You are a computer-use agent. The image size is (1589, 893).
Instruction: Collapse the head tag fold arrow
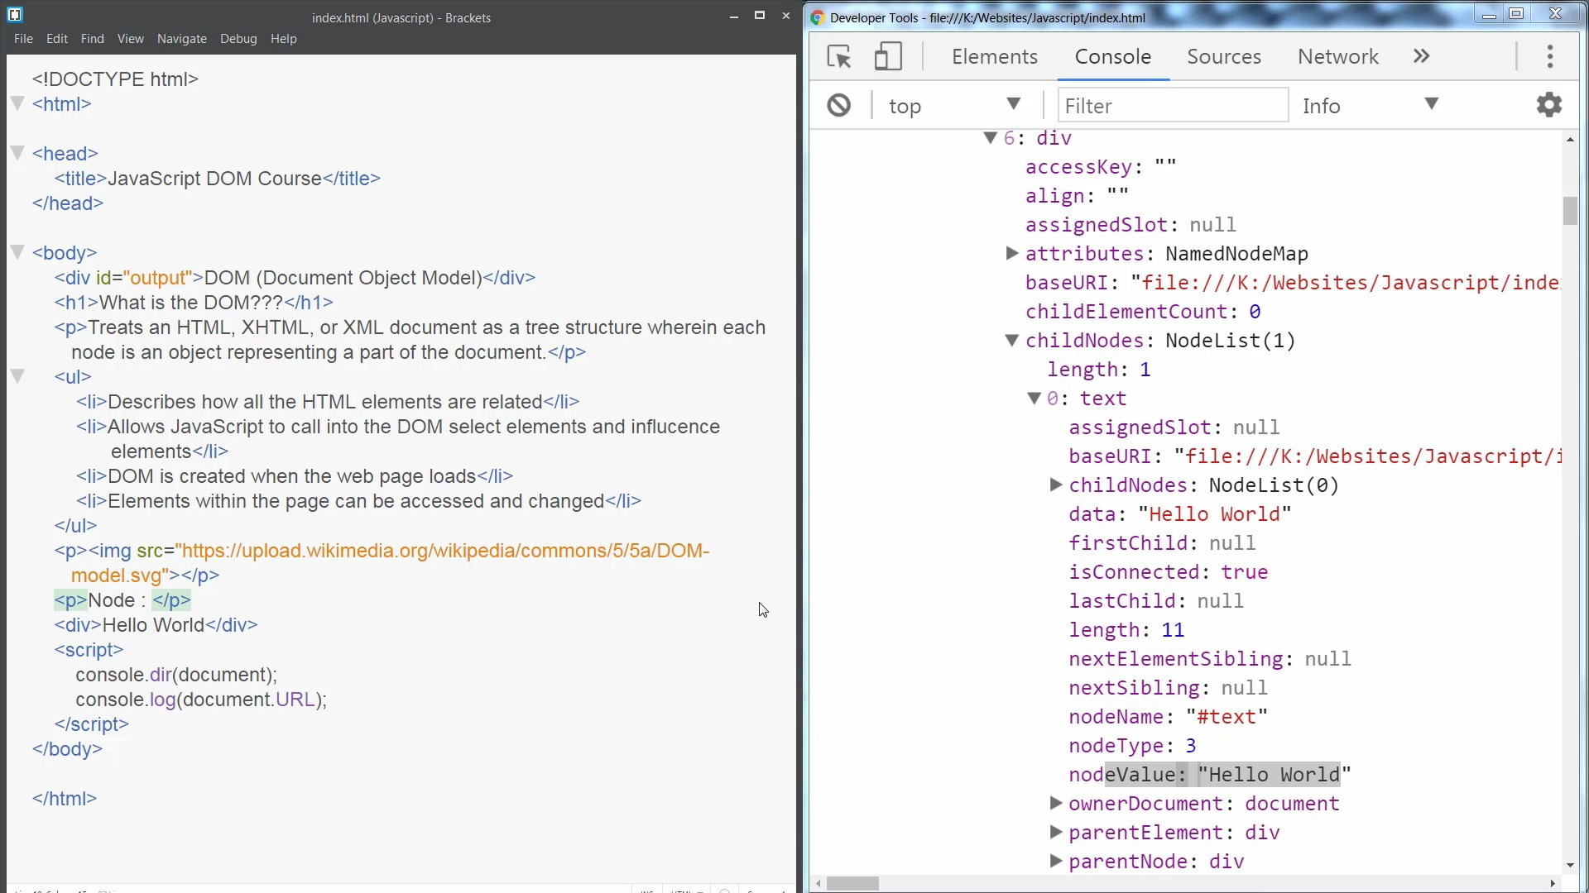[17, 153]
